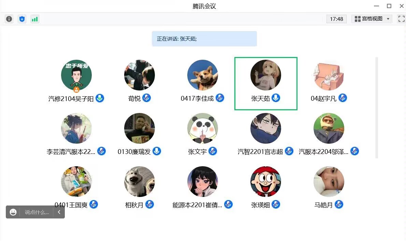Enter fullscreen mode via the corner brackets icon
This screenshot has width=406, height=241.
(x=401, y=19)
